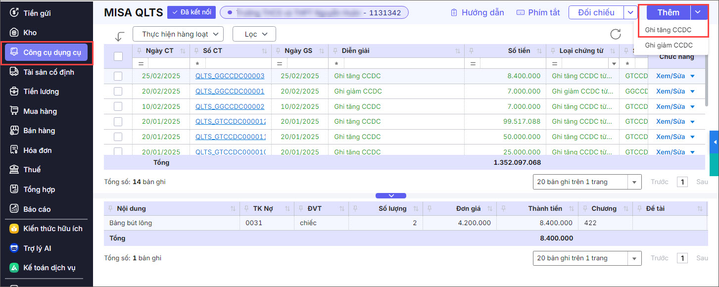
Task: Open Tiền gửi in the sidebar
Action: click(37, 13)
